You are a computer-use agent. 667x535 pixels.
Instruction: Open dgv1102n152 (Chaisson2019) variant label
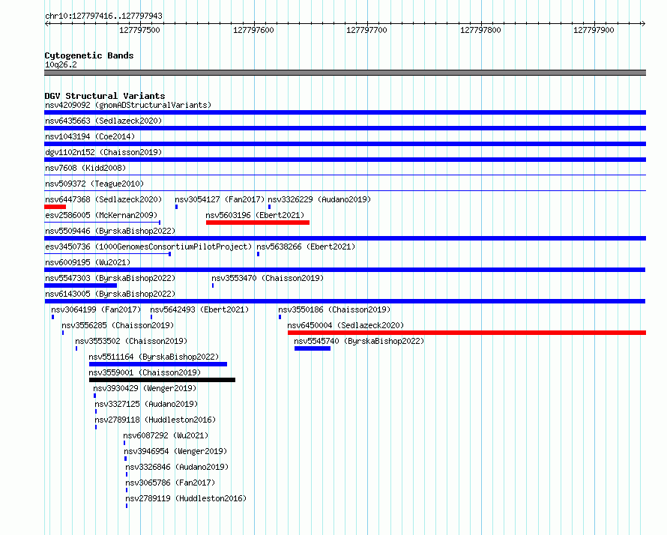click(103, 152)
